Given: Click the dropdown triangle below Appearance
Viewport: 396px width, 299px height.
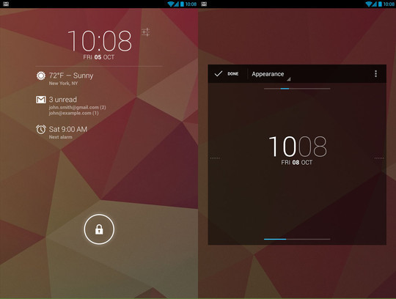Looking at the screenshot, I should [289, 79].
